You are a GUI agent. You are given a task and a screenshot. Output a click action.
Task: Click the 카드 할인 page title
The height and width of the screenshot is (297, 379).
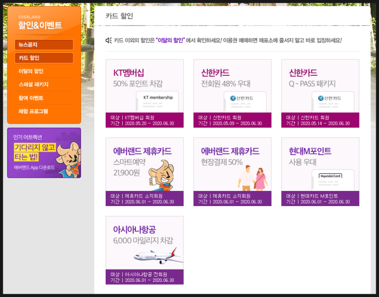tap(119, 16)
